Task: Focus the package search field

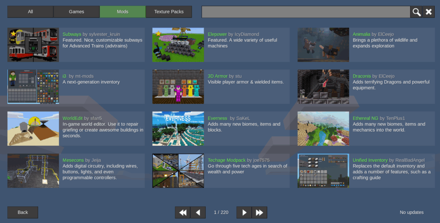Action: pos(306,12)
